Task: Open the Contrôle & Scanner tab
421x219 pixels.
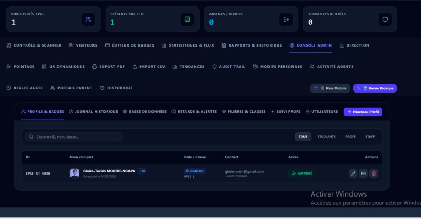Action: pos(34,45)
